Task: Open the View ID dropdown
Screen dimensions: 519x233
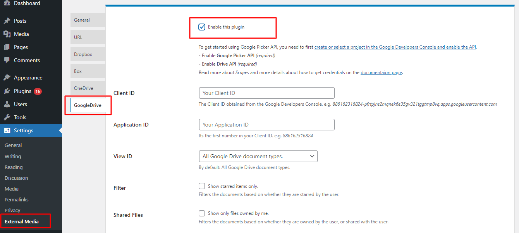Action: pos(258,156)
